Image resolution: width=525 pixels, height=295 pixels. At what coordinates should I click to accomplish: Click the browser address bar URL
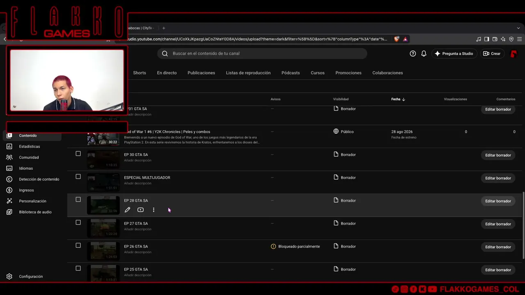258,39
